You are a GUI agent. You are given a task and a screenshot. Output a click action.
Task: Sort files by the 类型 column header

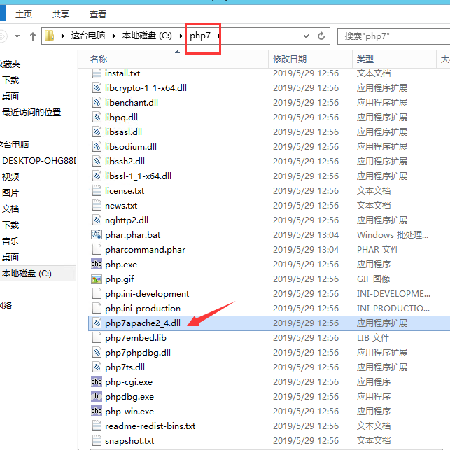(365, 59)
